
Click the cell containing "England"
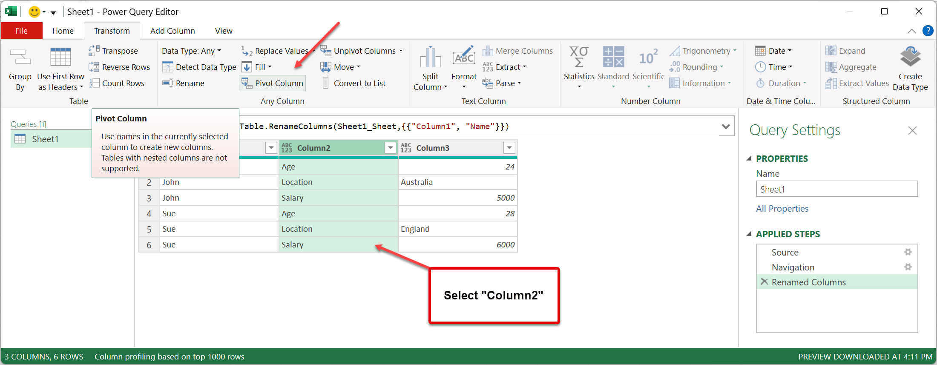click(x=457, y=229)
